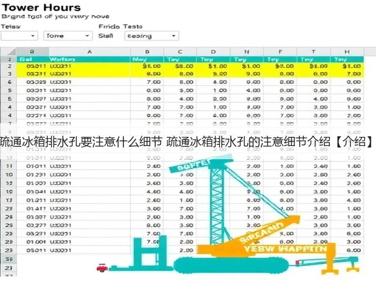
Task: Click row 3 header number
Action: (x=9, y=74)
